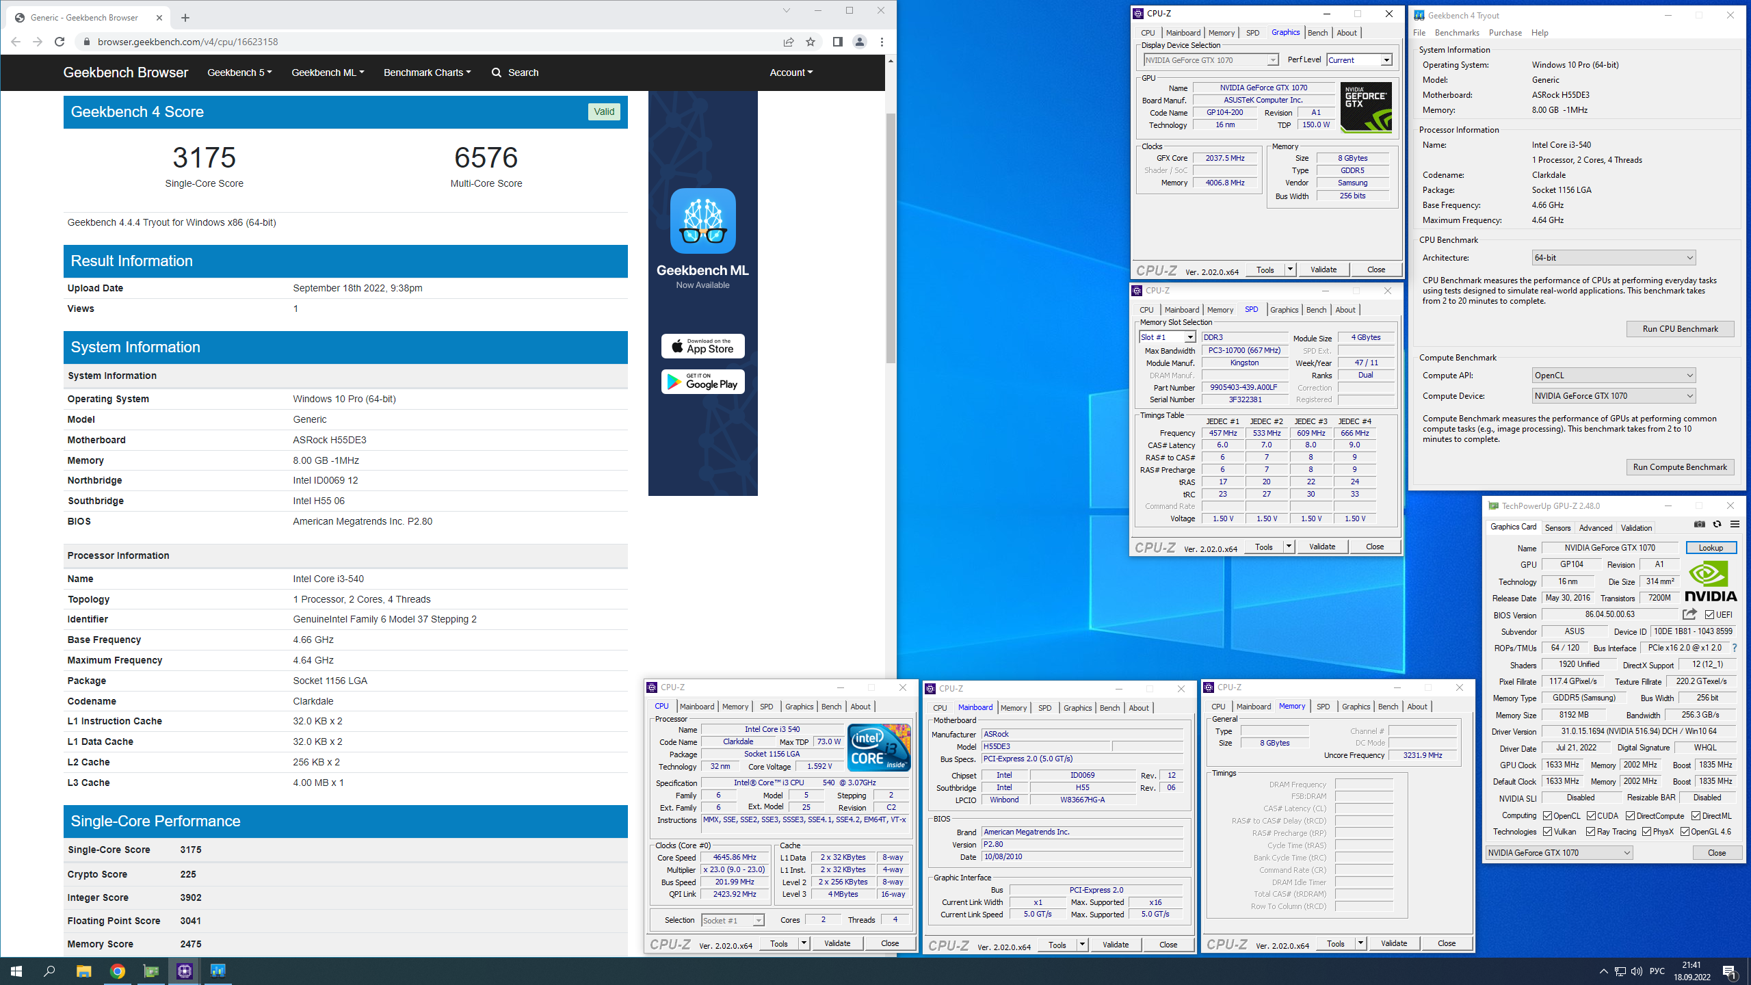Image resolution: width=1751 pixels, height=985 pixels.
Task: Click the Close button in GPU-Z
Action: pyautogui.click(x=1716, y=853)
